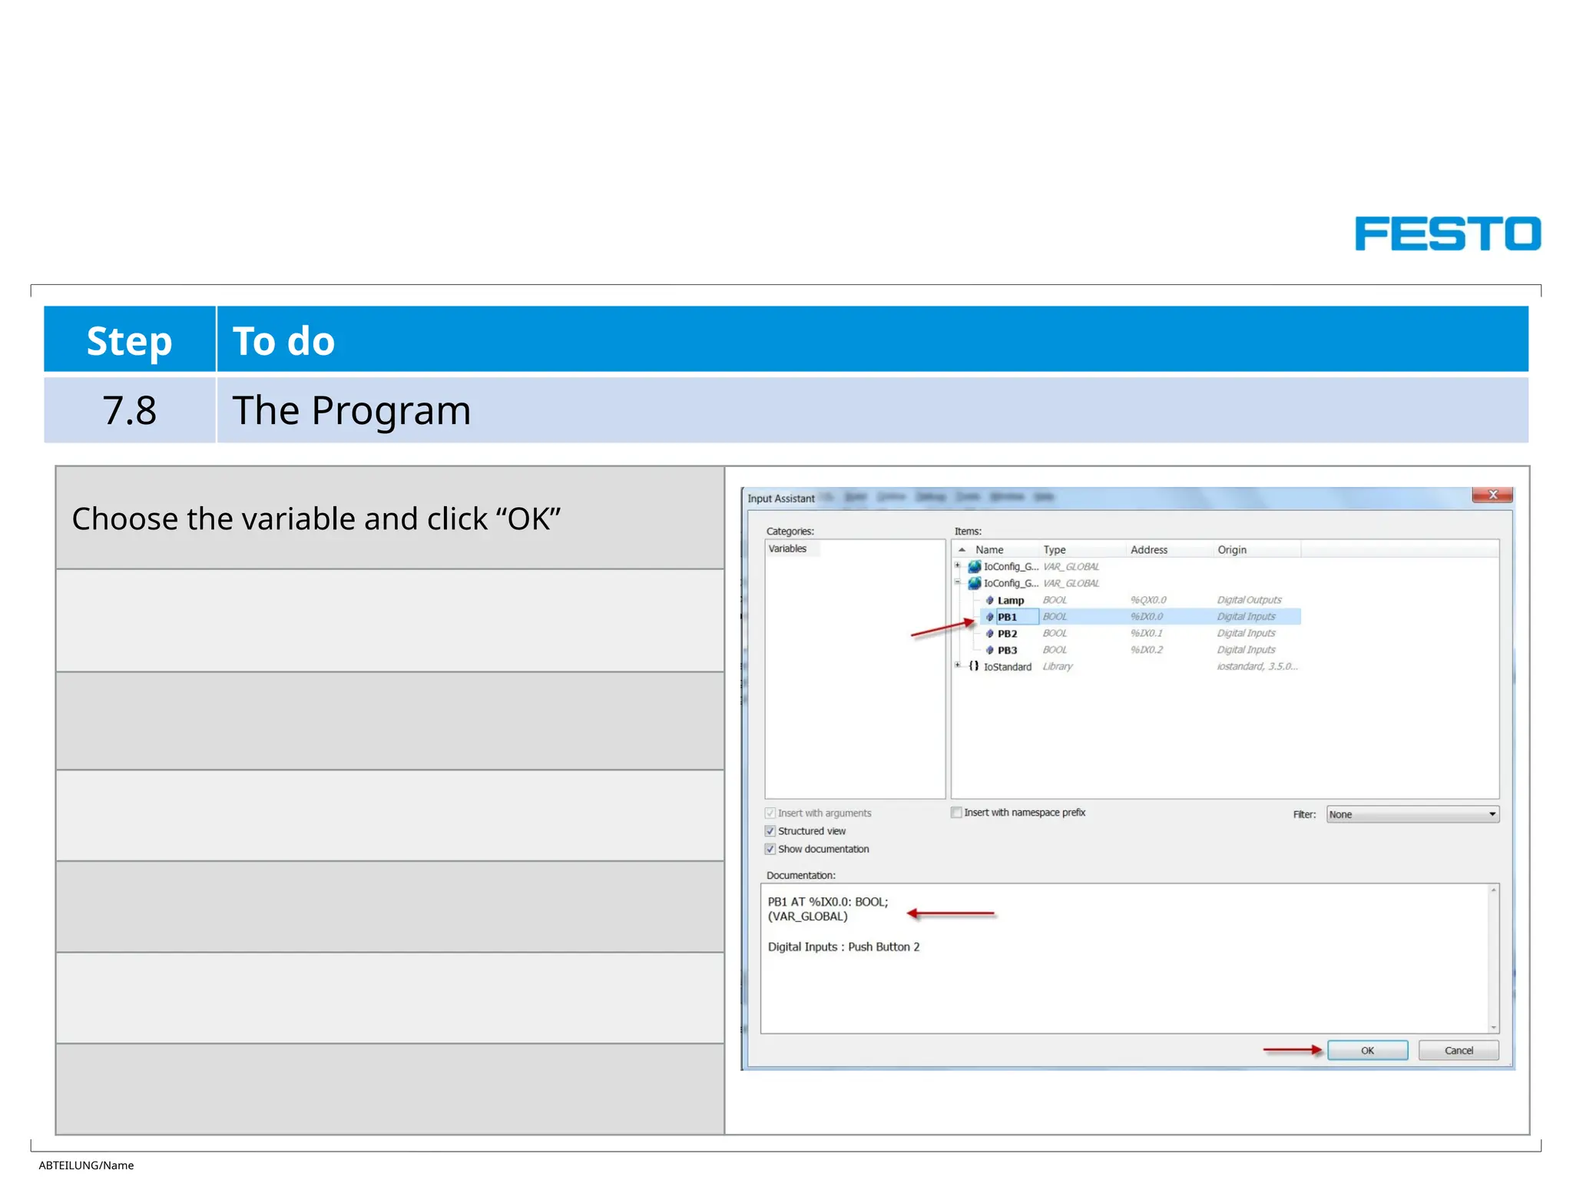
Task: Select the PB2 variable row
Action: click(x=1141, y=633)
